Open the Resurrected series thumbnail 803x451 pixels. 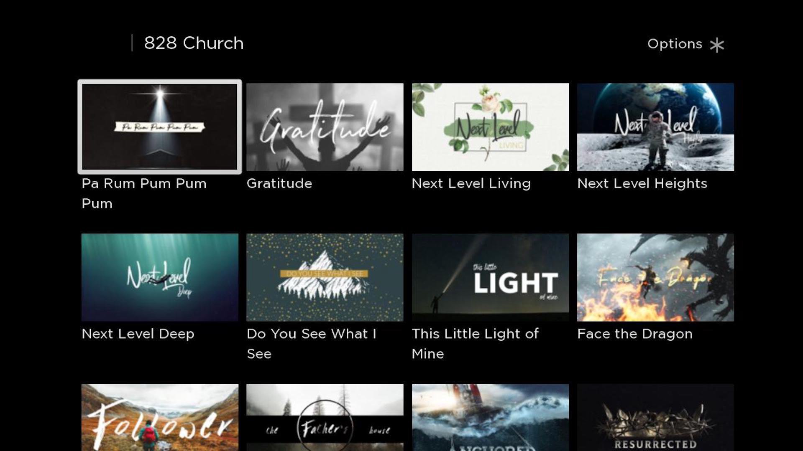(x=655, y=418)
